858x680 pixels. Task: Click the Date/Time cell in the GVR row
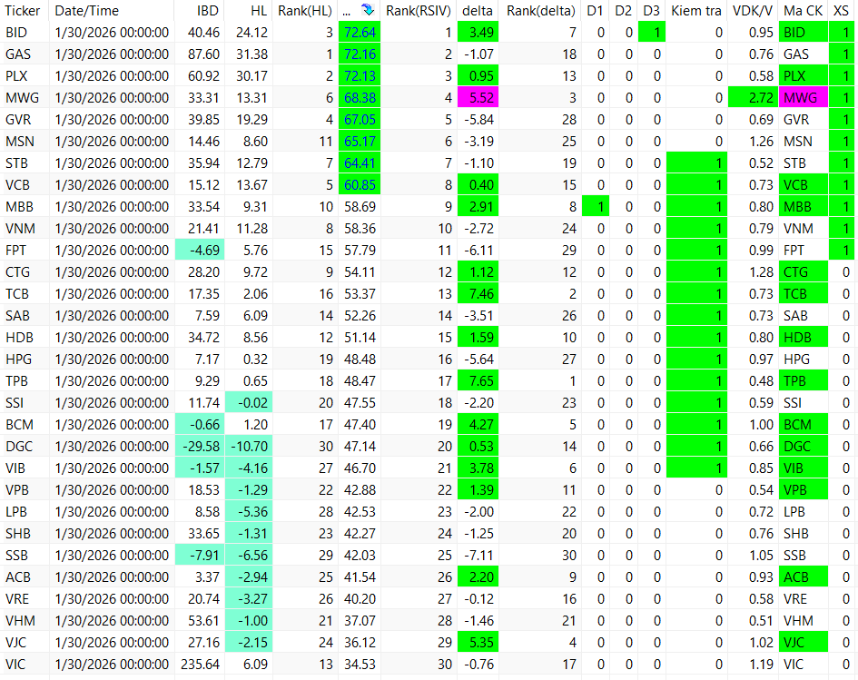[112, 120]
